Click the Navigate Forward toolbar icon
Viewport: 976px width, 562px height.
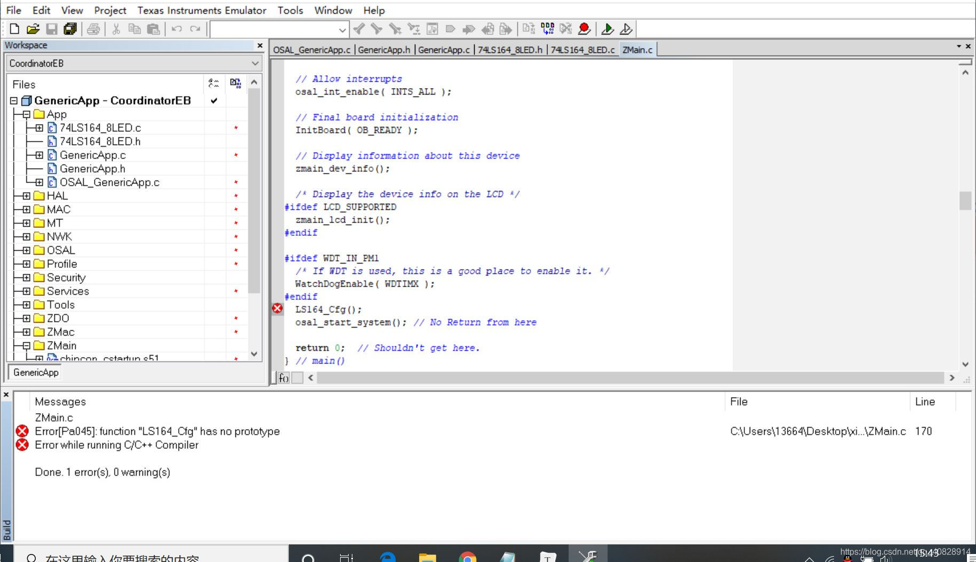pyautogui.click(x=506, y=29)
